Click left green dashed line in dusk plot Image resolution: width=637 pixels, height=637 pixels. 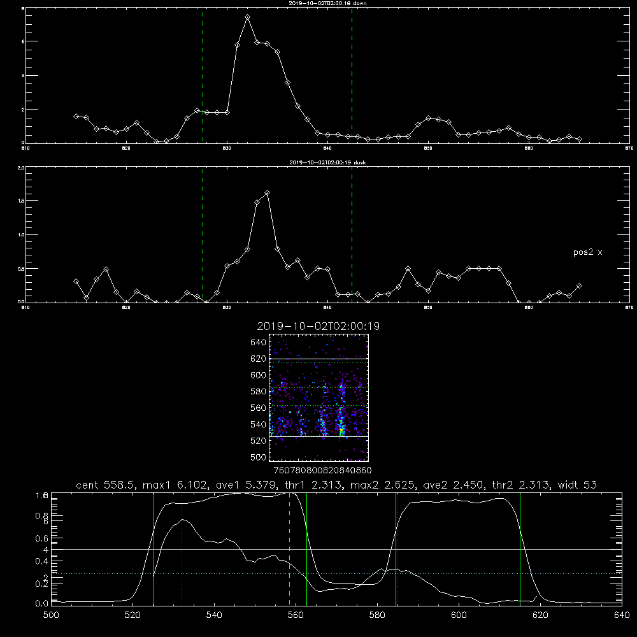[203, 235]
